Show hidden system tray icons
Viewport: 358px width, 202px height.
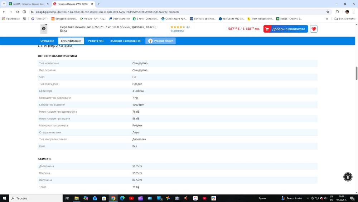tap(308, 198)
